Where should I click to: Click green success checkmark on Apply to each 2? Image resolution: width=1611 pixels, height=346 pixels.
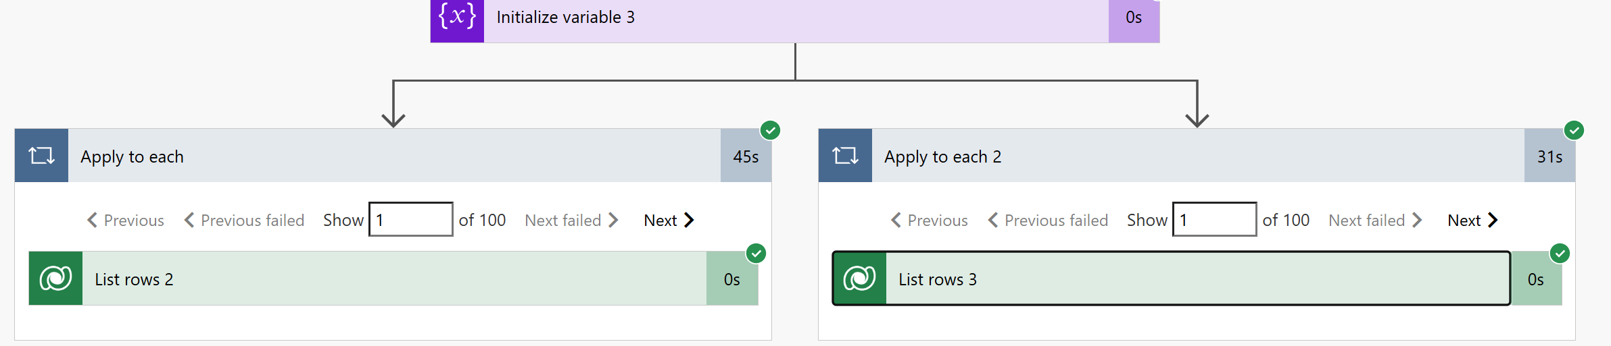coord(1574,130)
